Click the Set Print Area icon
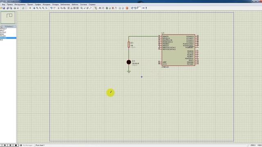This screenshot has width=262, height=147. point(18,8)
